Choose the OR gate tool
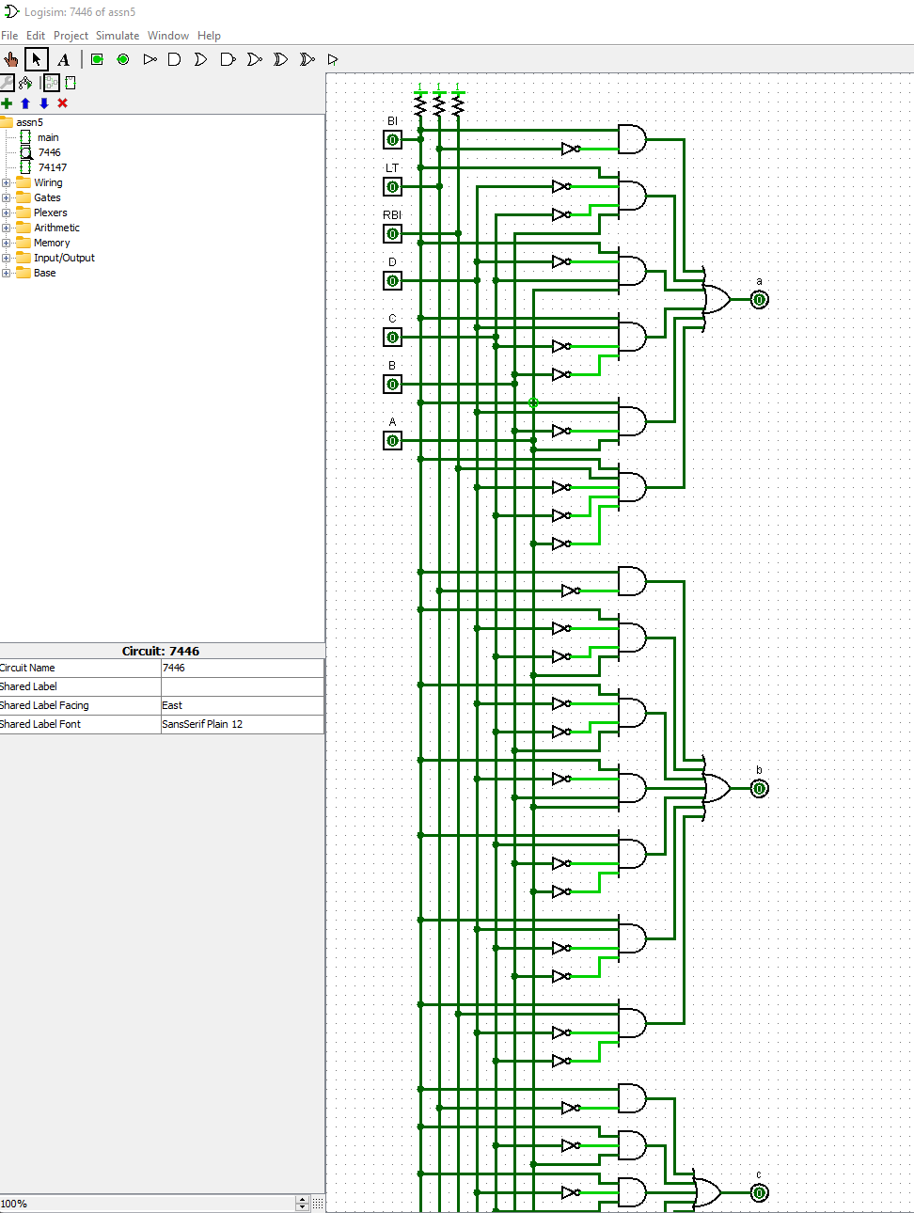 (201, 59)
